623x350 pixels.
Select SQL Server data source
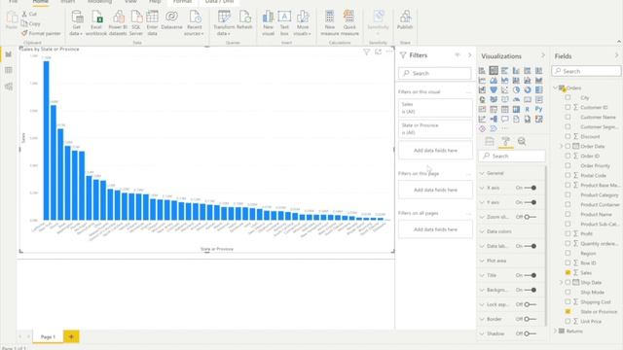[x=136, y=23]
